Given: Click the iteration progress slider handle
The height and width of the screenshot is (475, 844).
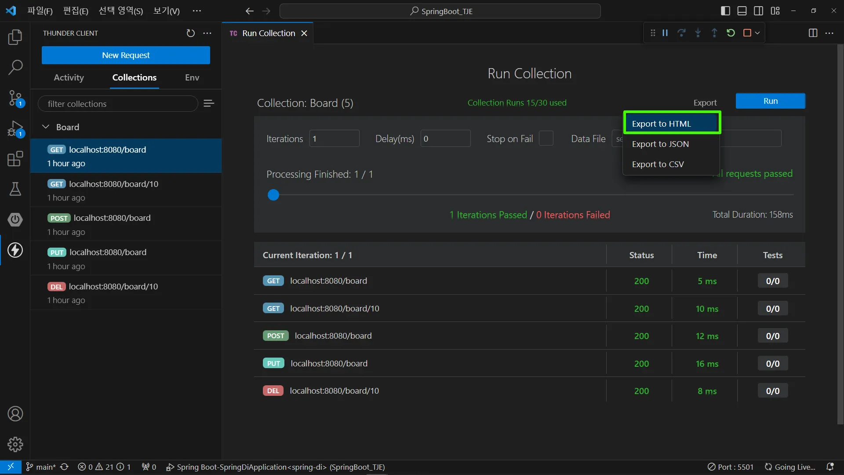Looking at the screenshot, I should click(x=273, y=195).
